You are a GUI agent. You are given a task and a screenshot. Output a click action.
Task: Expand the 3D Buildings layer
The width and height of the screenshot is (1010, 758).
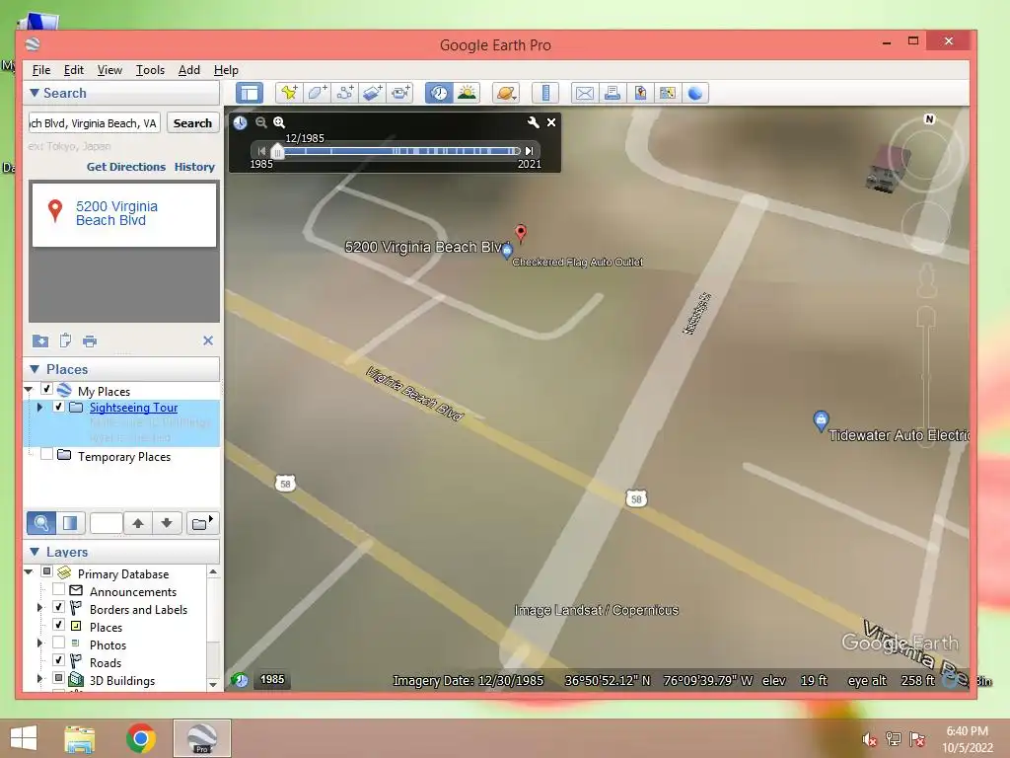click(39, 679)
